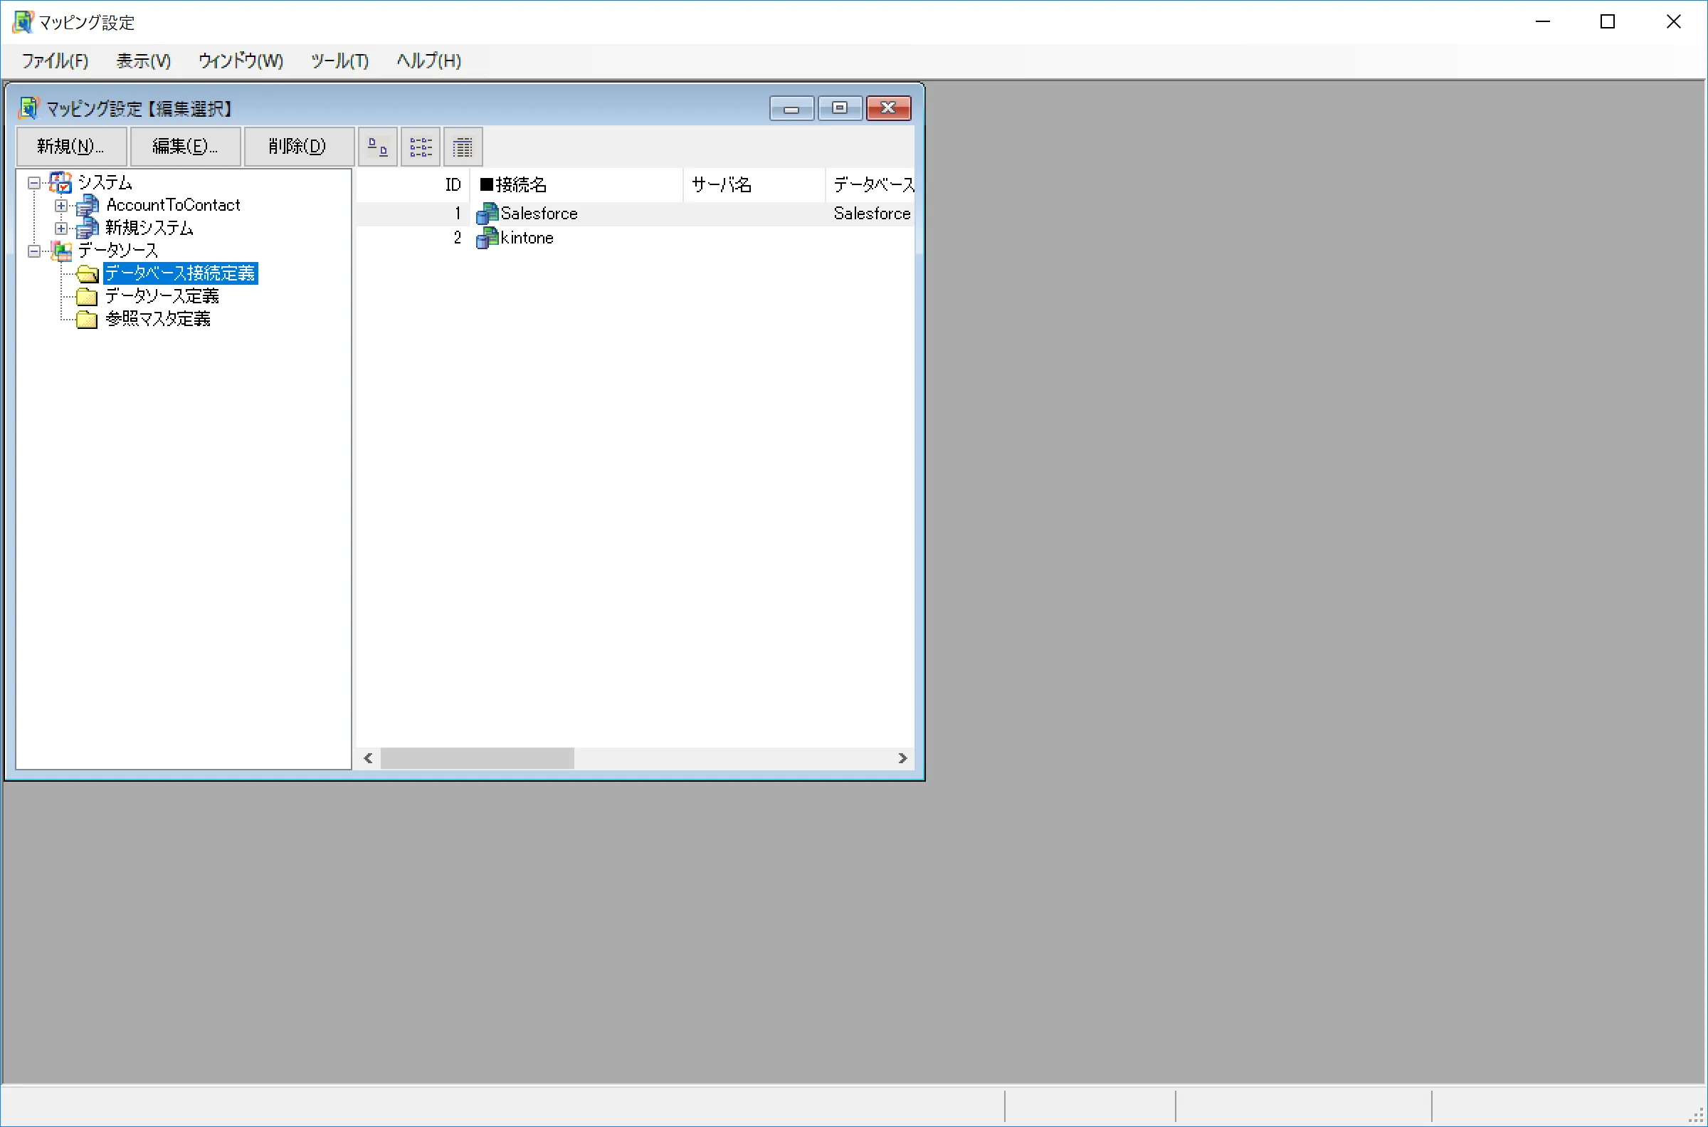Open the ファイル(F) menu
This screenshot has height=1127, width=1708.
pyautogui.click(x=54, y=61)
